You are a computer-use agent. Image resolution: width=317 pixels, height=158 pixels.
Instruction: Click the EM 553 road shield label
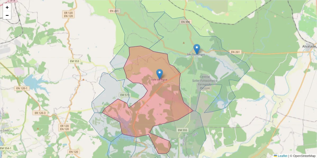click(74, 61)
